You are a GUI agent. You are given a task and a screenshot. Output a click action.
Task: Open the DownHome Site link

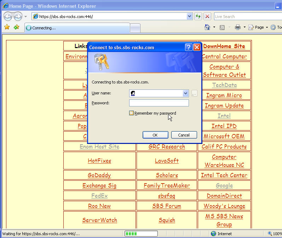click(x=224, y=46)
